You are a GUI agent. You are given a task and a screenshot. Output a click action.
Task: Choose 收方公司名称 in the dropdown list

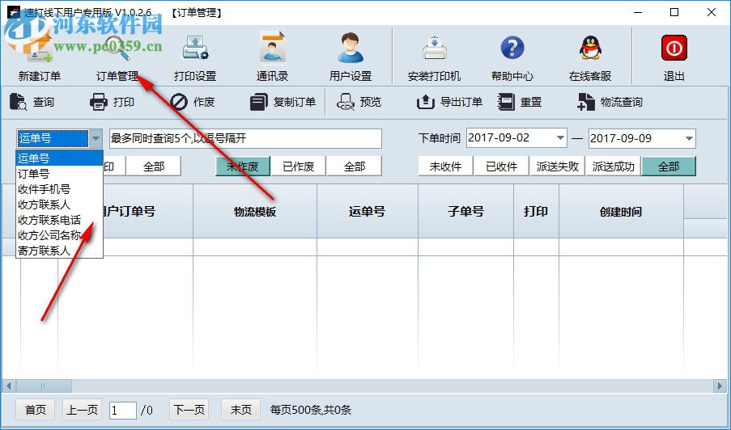59,235
